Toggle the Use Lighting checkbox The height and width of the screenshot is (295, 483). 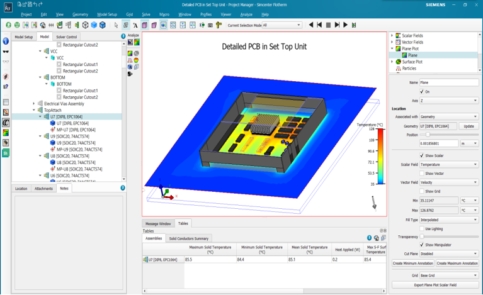point(422,228)
